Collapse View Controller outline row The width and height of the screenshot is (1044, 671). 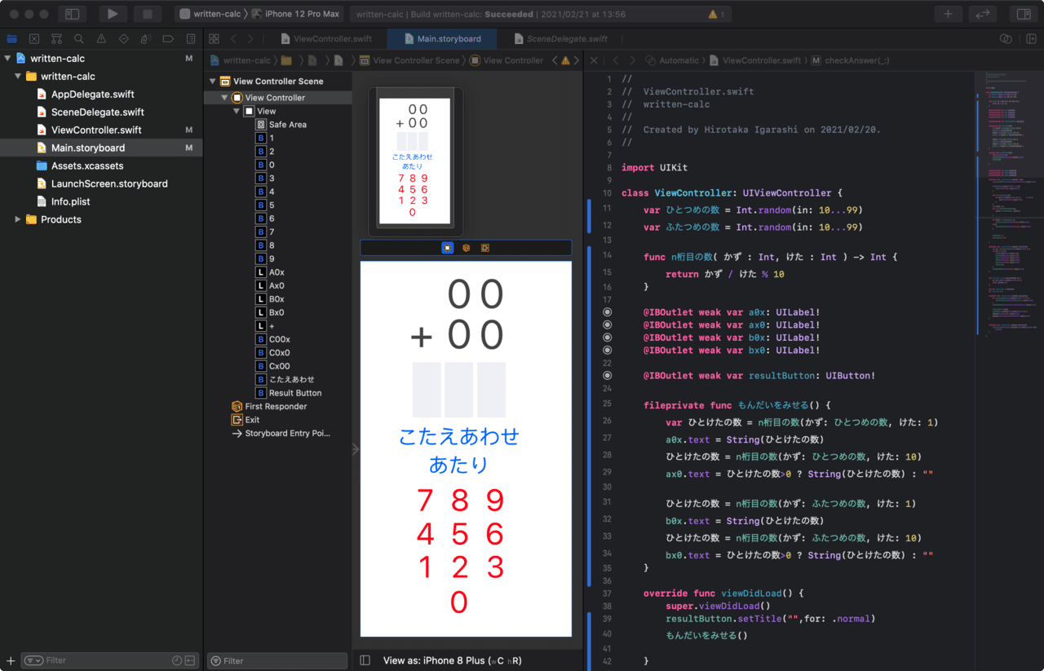(x=225, y=98)
